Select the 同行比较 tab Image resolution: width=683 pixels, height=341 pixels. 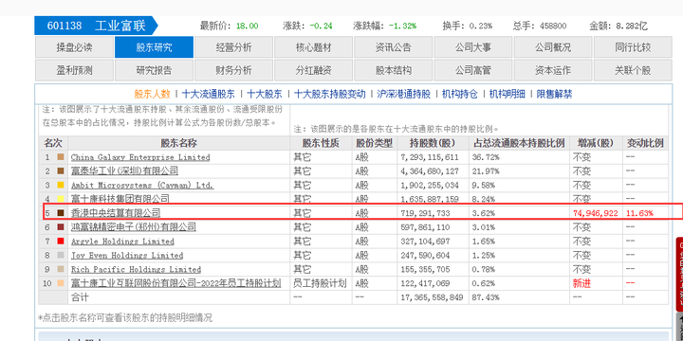633,47
